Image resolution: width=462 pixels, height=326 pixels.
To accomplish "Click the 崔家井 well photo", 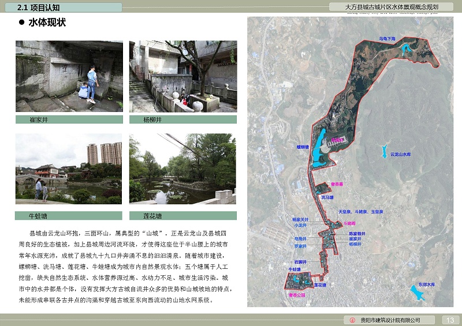I will pos(69,76).
